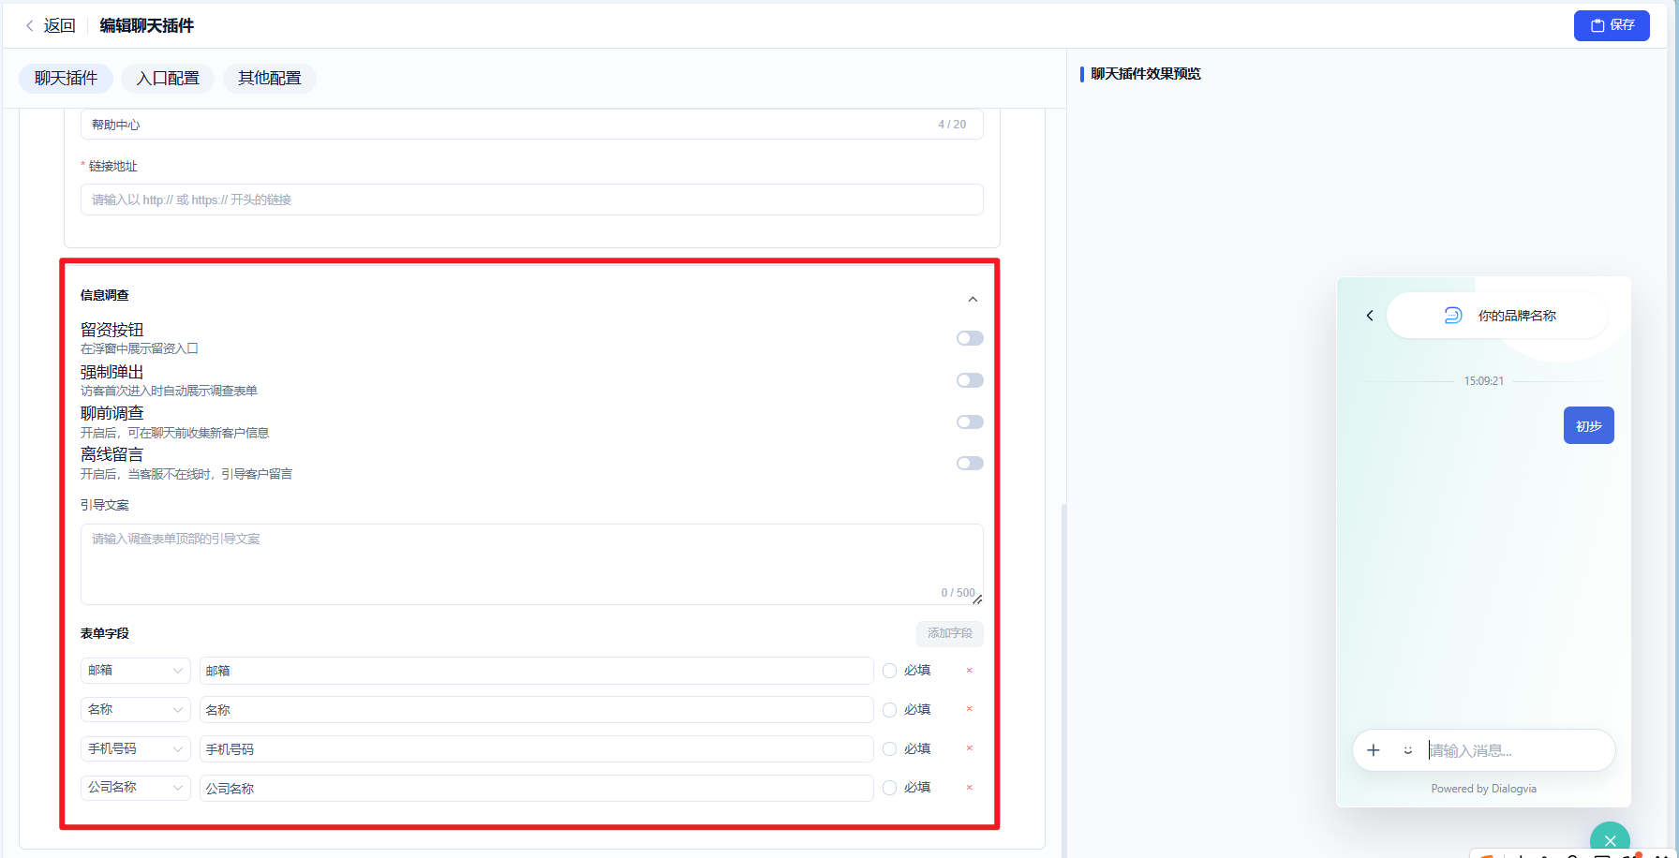
Task: Edit the 邮箱 field label input
Action: coord(537,671)
